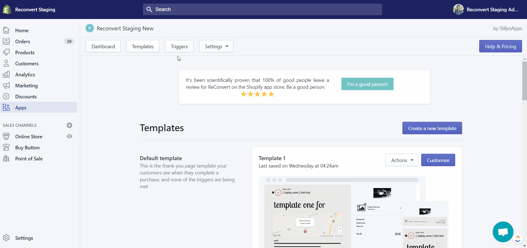This screenshot has height=248, width=527.
Task: Click the Apps grid icon
Action: [x=6, y=107]
